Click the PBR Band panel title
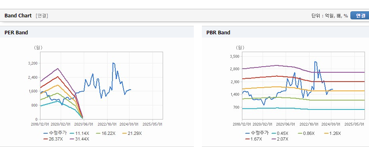369x147 pixels. pyautogui.click(x=218, y=33)
